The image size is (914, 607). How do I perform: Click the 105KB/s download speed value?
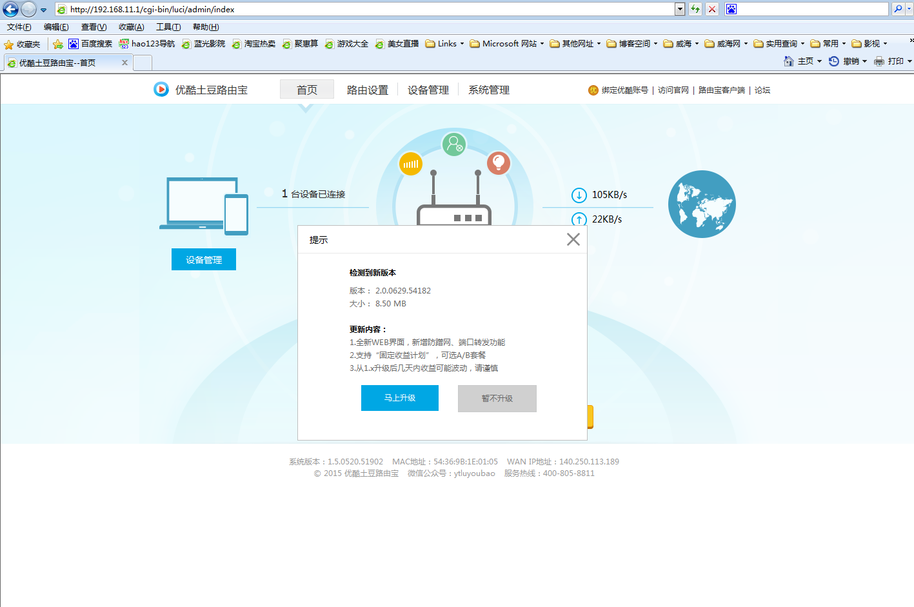coord(610,195)
